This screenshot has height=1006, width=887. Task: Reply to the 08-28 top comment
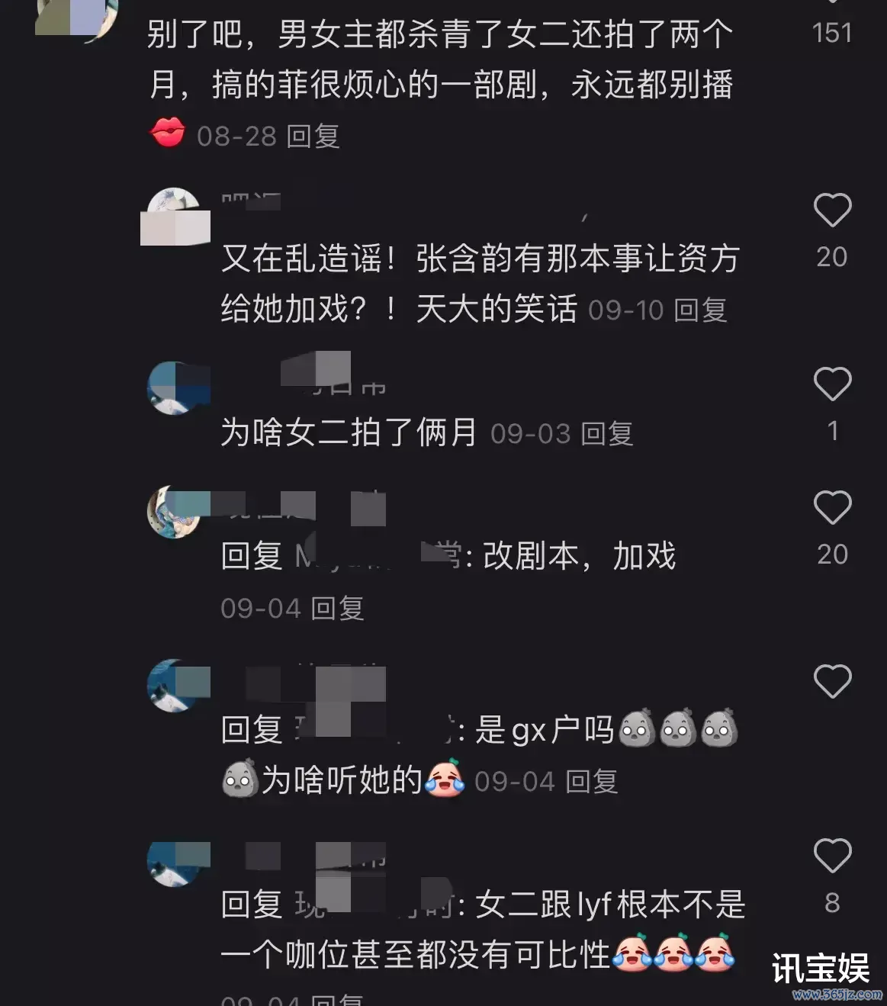[x=313, y=137]
